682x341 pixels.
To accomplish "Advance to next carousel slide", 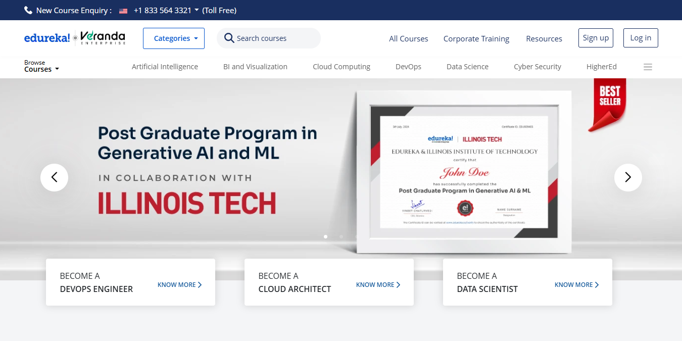I will [x=628, y=177].
